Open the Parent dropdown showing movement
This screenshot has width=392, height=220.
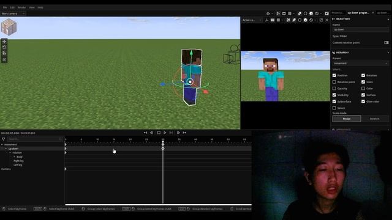tap(360, 64)
